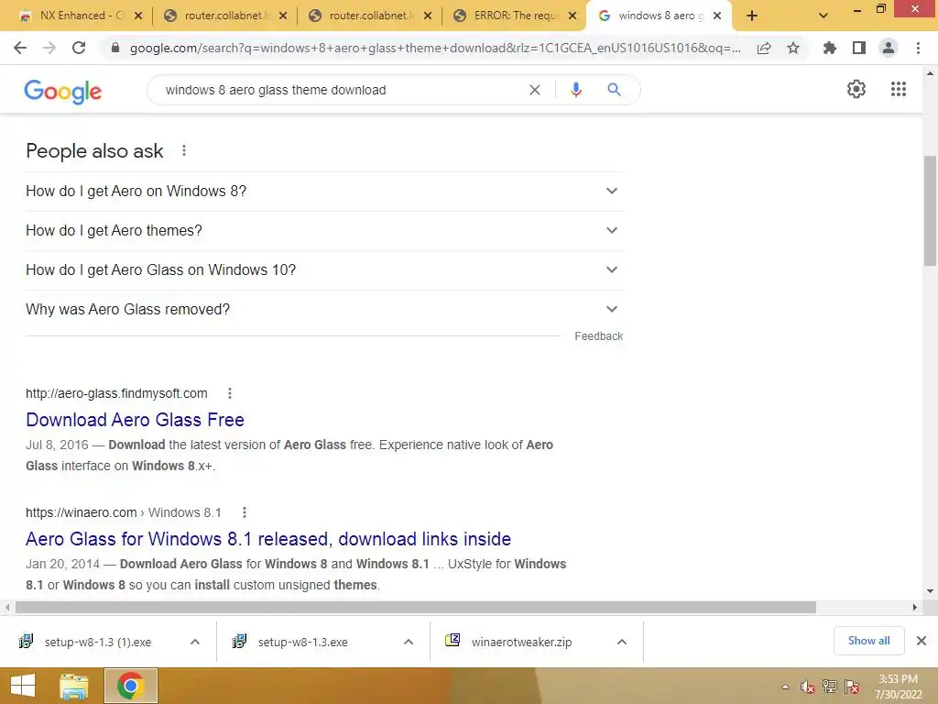Click the muted volume tray icon
This screenshot has height=704, width=938.
[808, 687]
